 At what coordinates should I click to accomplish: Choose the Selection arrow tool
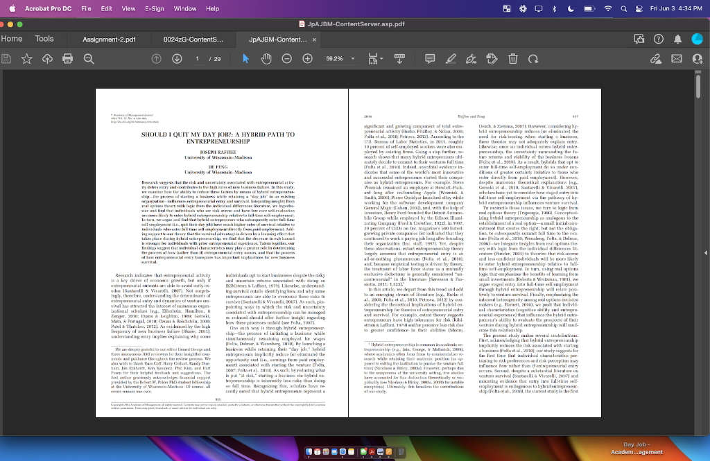pyautogui.click(x=245, y=59)
